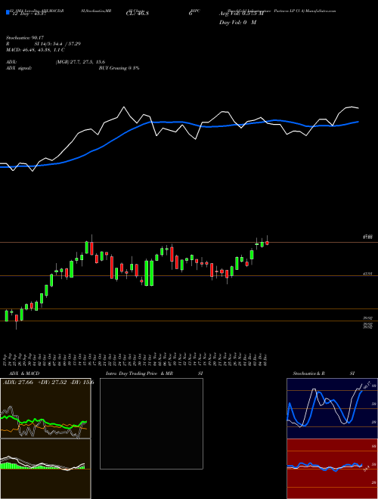
Task: Click the '12 Day = 45.37' SMA label
Action: click(x=28, y=12)
